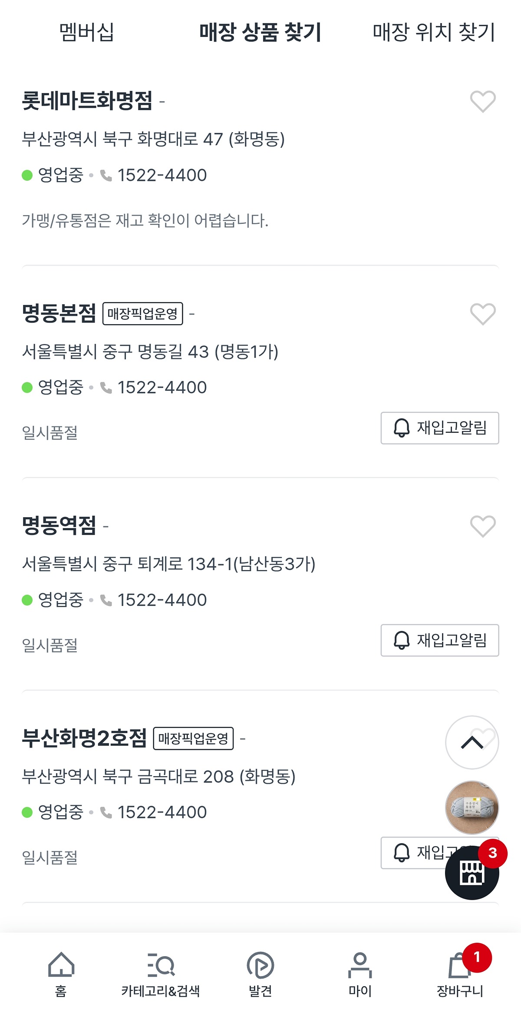Tap restock bell button for 부산화명2호점
521x1017 pixels.
(412, 853)
